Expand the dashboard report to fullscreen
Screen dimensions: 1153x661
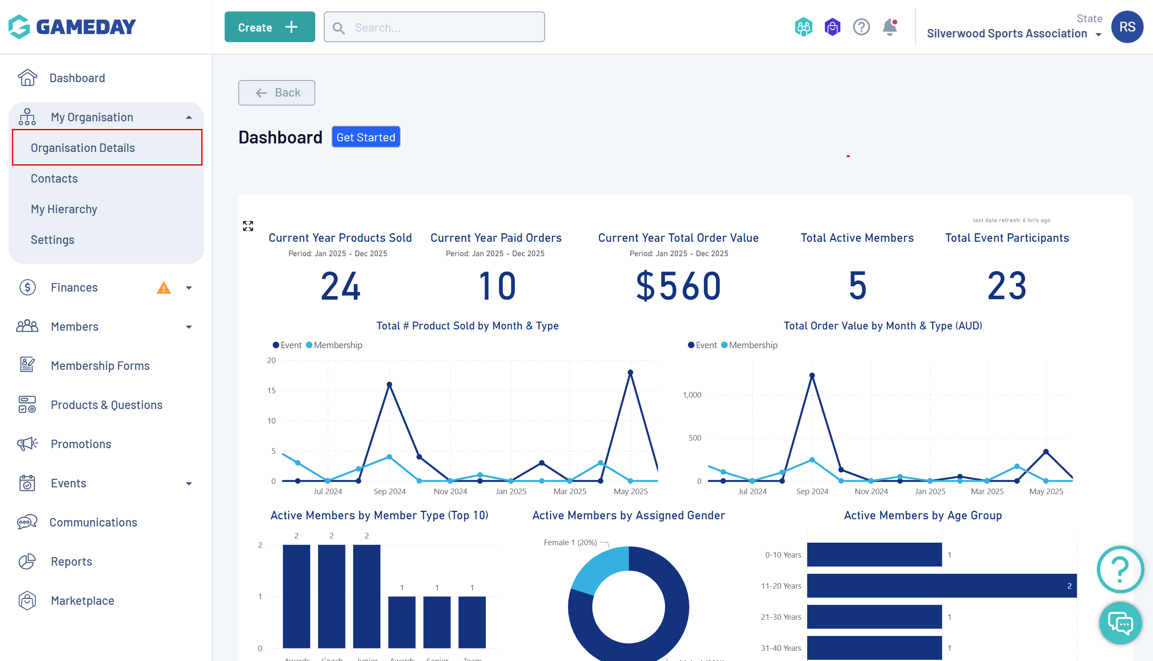248,226
